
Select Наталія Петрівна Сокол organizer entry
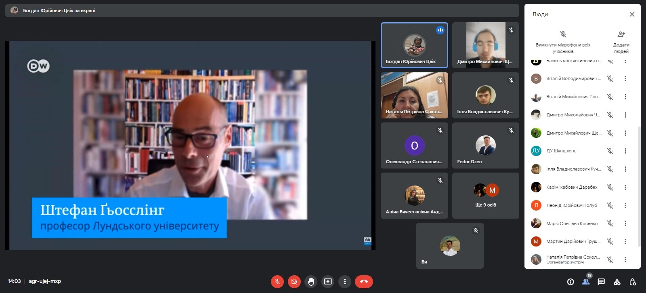[x=572, y=259]
